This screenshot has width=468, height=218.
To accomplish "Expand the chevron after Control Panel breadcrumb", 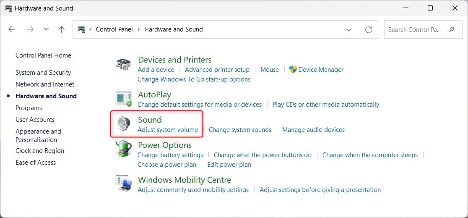I will pos(139,29).
